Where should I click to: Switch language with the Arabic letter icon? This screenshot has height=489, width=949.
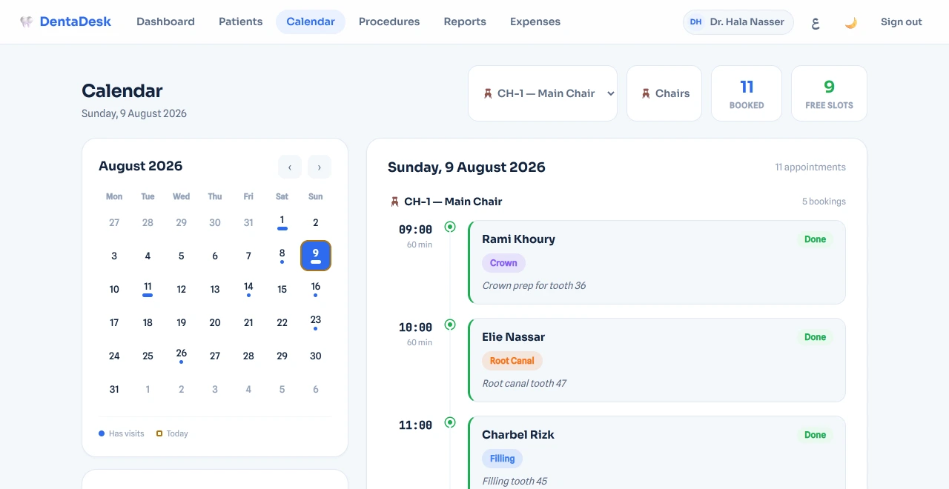pyautogui.click(x=816, y=22)
